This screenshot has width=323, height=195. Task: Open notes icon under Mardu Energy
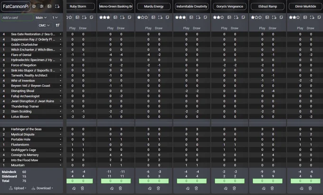(168, 18)
